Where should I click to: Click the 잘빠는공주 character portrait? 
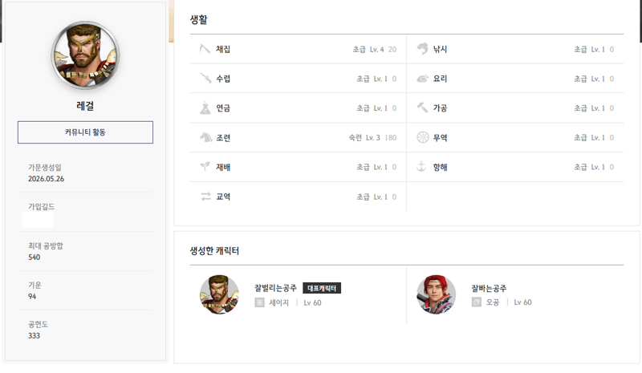coord(436,294)
